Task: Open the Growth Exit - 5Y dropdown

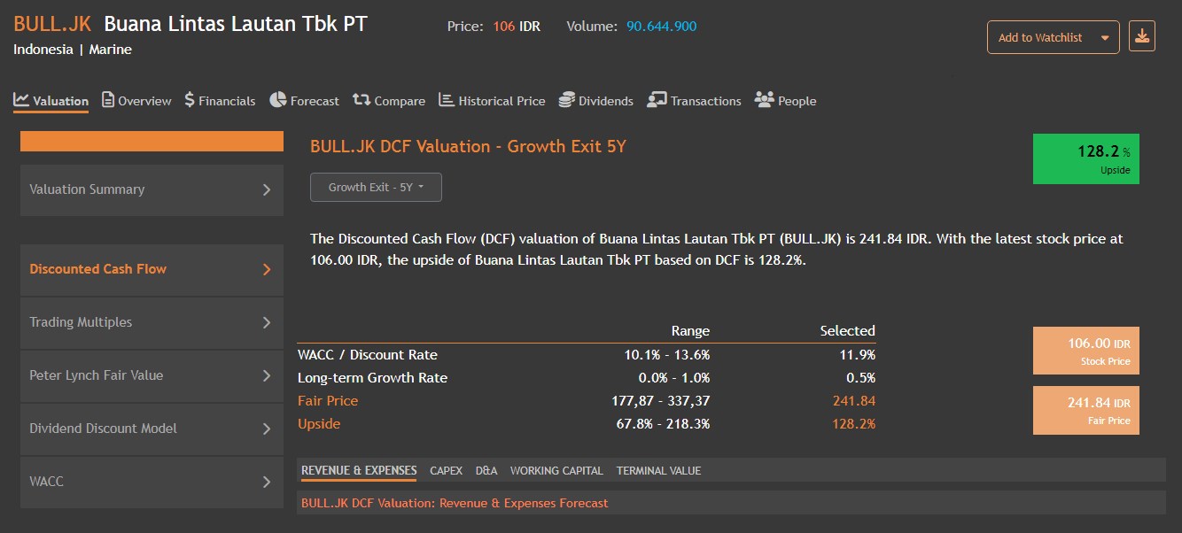Action: [376, 187]
